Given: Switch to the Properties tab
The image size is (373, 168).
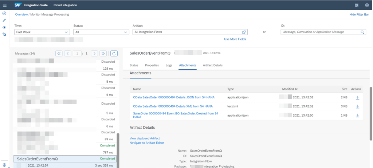Looking at the screenshot, I should [x=152, y=65].
